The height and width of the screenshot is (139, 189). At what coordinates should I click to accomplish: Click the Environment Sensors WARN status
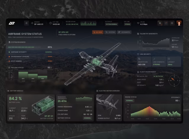tap(50, 57)
